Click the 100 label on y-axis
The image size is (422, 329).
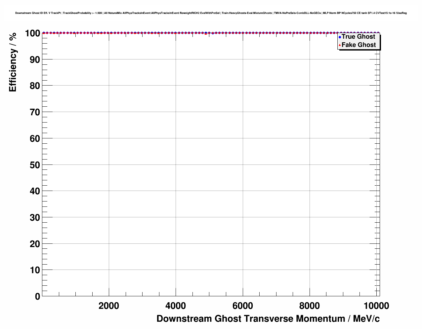[x=32, y=33]
